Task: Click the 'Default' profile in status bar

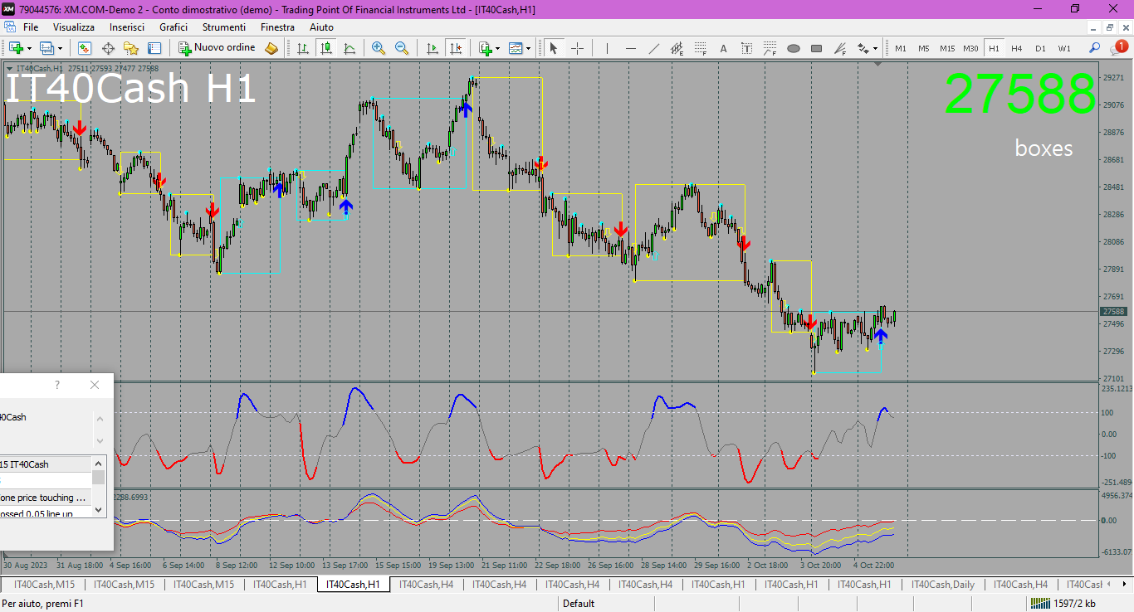Action: click(579, 604)
